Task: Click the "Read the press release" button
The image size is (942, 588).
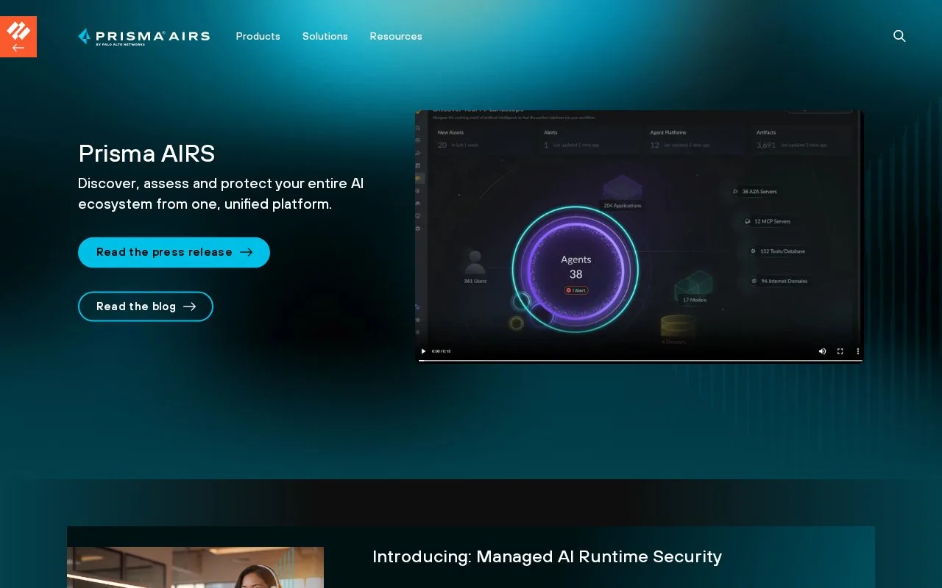Action: coord(174,252)
